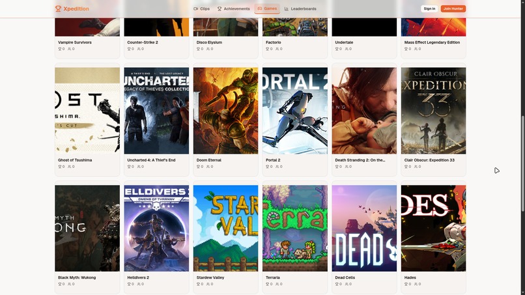Image resolution: width=525 pixels, height=295 pixels.
Task: Click the Xpedition brand name link
Action: (x=76, y=8)
